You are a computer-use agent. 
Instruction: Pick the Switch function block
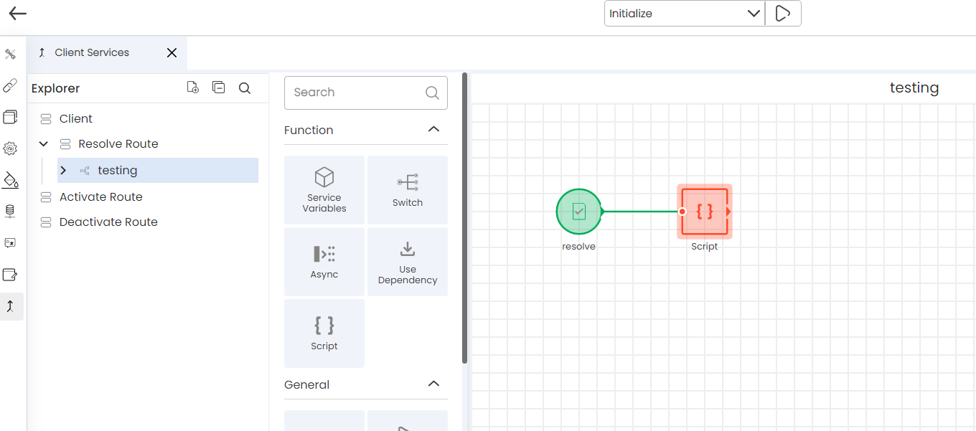click(408, 190)
